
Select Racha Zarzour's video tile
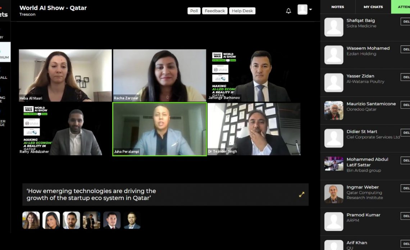coord(159,75)
